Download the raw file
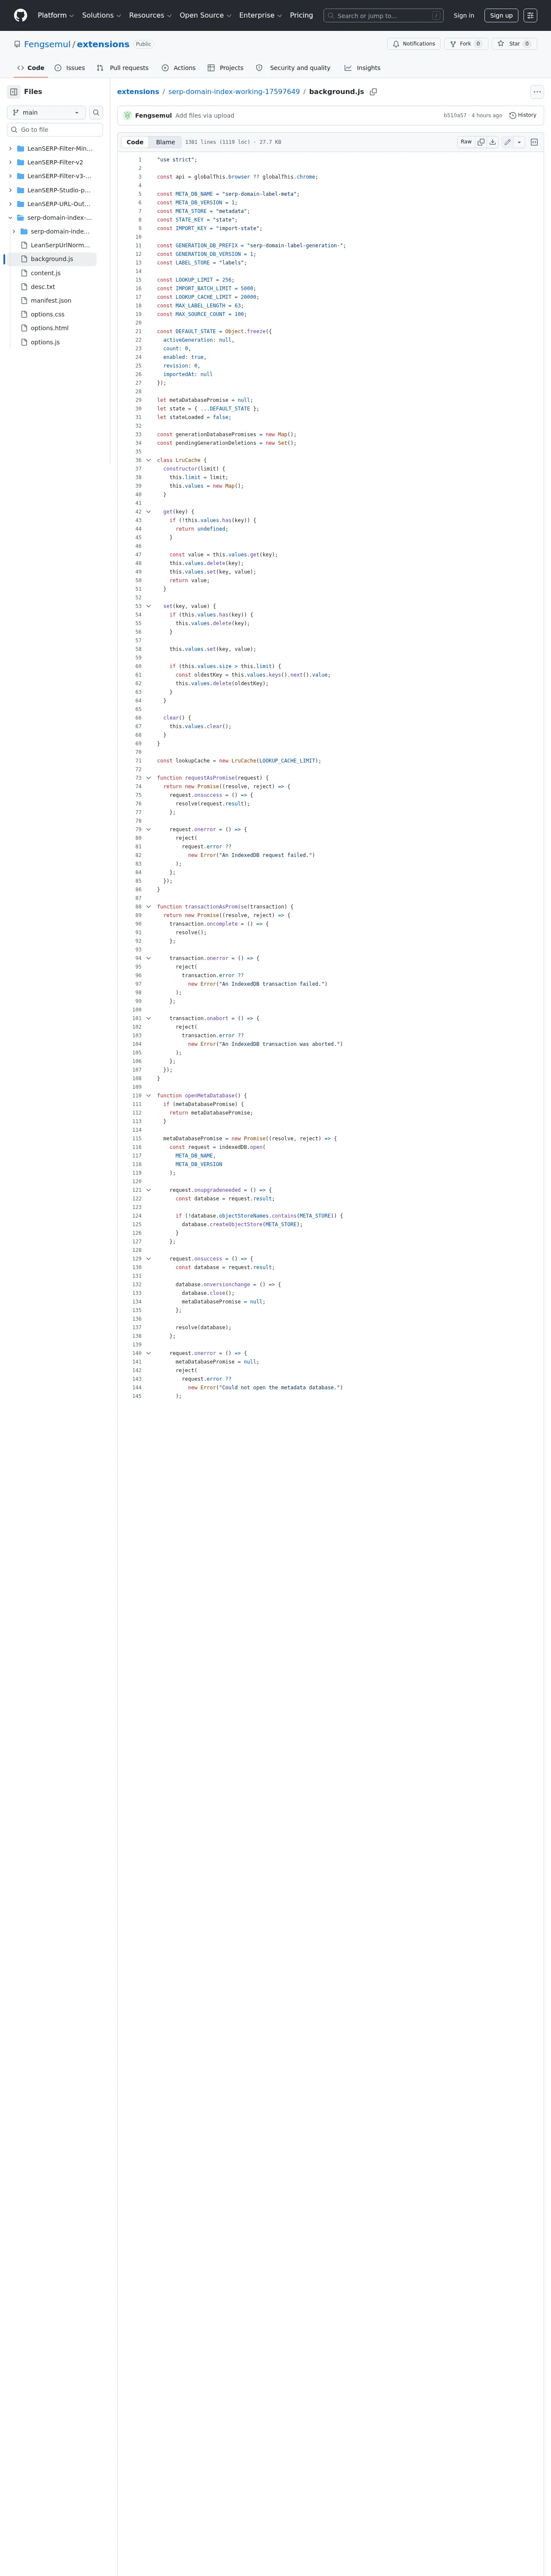Viewport: 551px width, 2576px height. point(493,142)
